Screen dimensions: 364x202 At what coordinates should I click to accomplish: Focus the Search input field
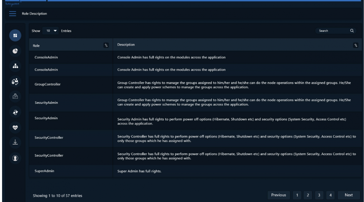(x=333, y=31)
